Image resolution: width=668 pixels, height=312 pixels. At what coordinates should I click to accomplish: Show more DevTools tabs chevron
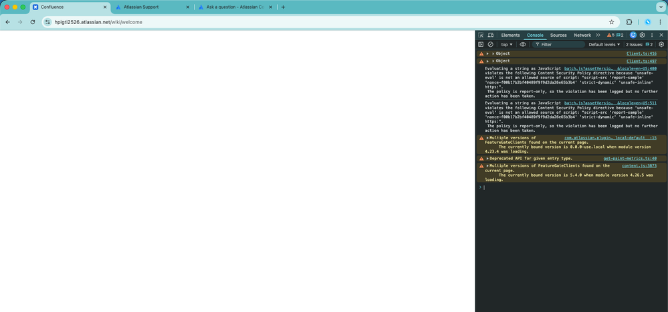pyautogui.click(x=598, y=35)
